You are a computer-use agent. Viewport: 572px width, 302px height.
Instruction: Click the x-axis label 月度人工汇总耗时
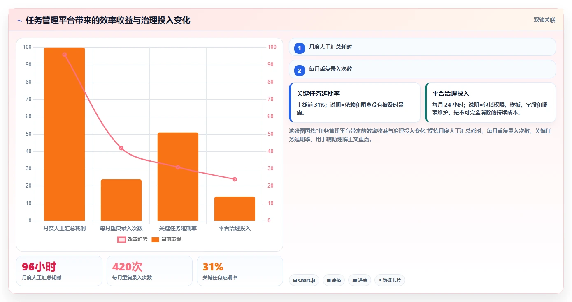[65, 228]
